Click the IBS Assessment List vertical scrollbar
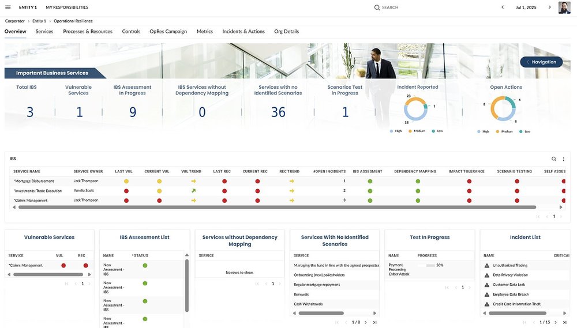 [x=186, y=286]
